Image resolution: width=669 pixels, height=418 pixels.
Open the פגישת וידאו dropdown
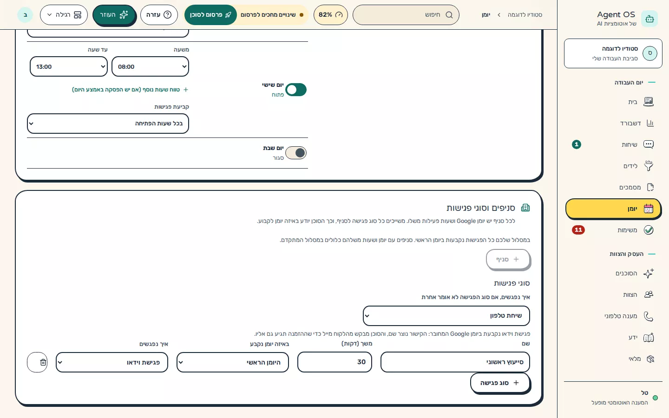pos(112,362)
